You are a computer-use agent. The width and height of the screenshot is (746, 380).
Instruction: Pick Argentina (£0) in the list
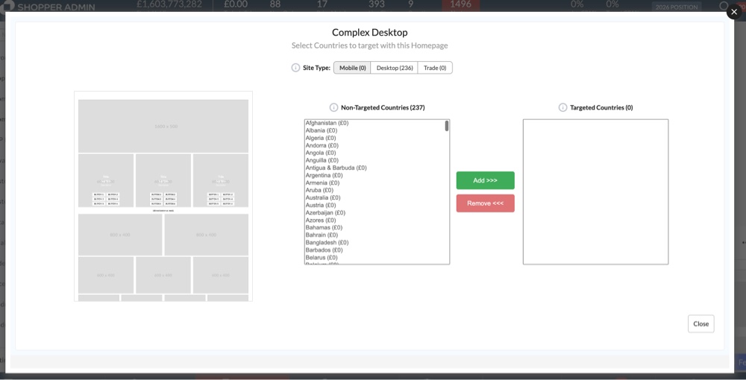tap(324, 175)
